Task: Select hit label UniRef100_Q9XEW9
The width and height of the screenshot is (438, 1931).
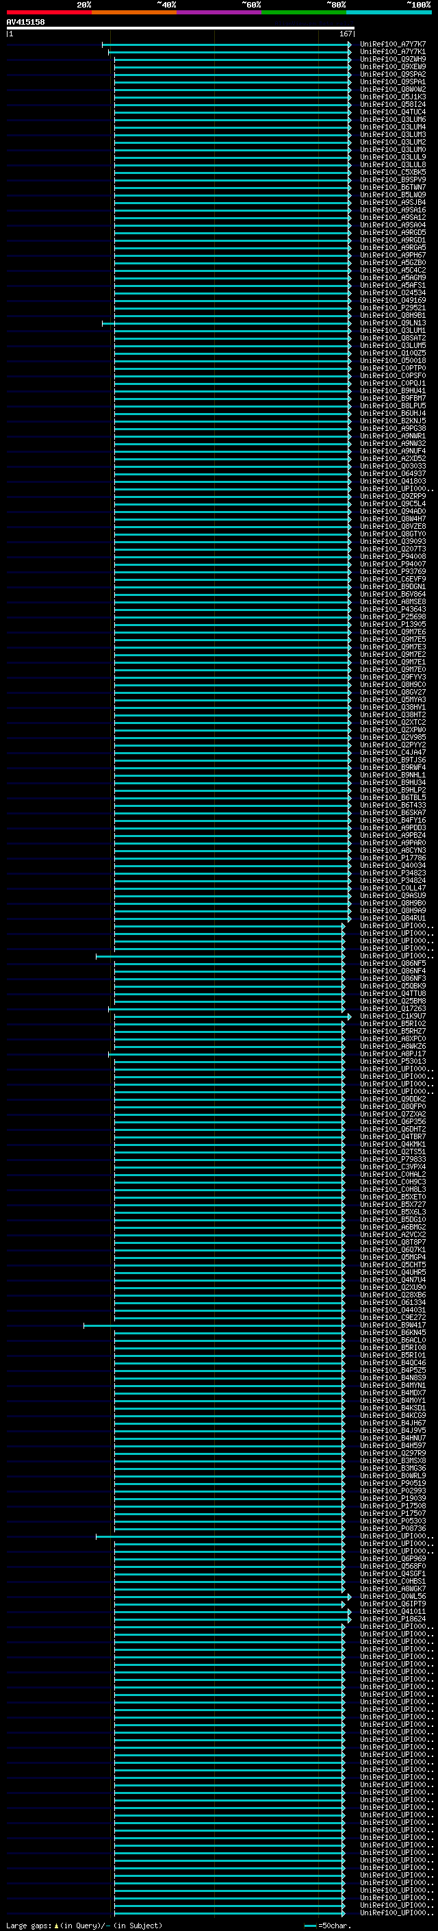Action: pyautogui.click(x=393, y=66)
